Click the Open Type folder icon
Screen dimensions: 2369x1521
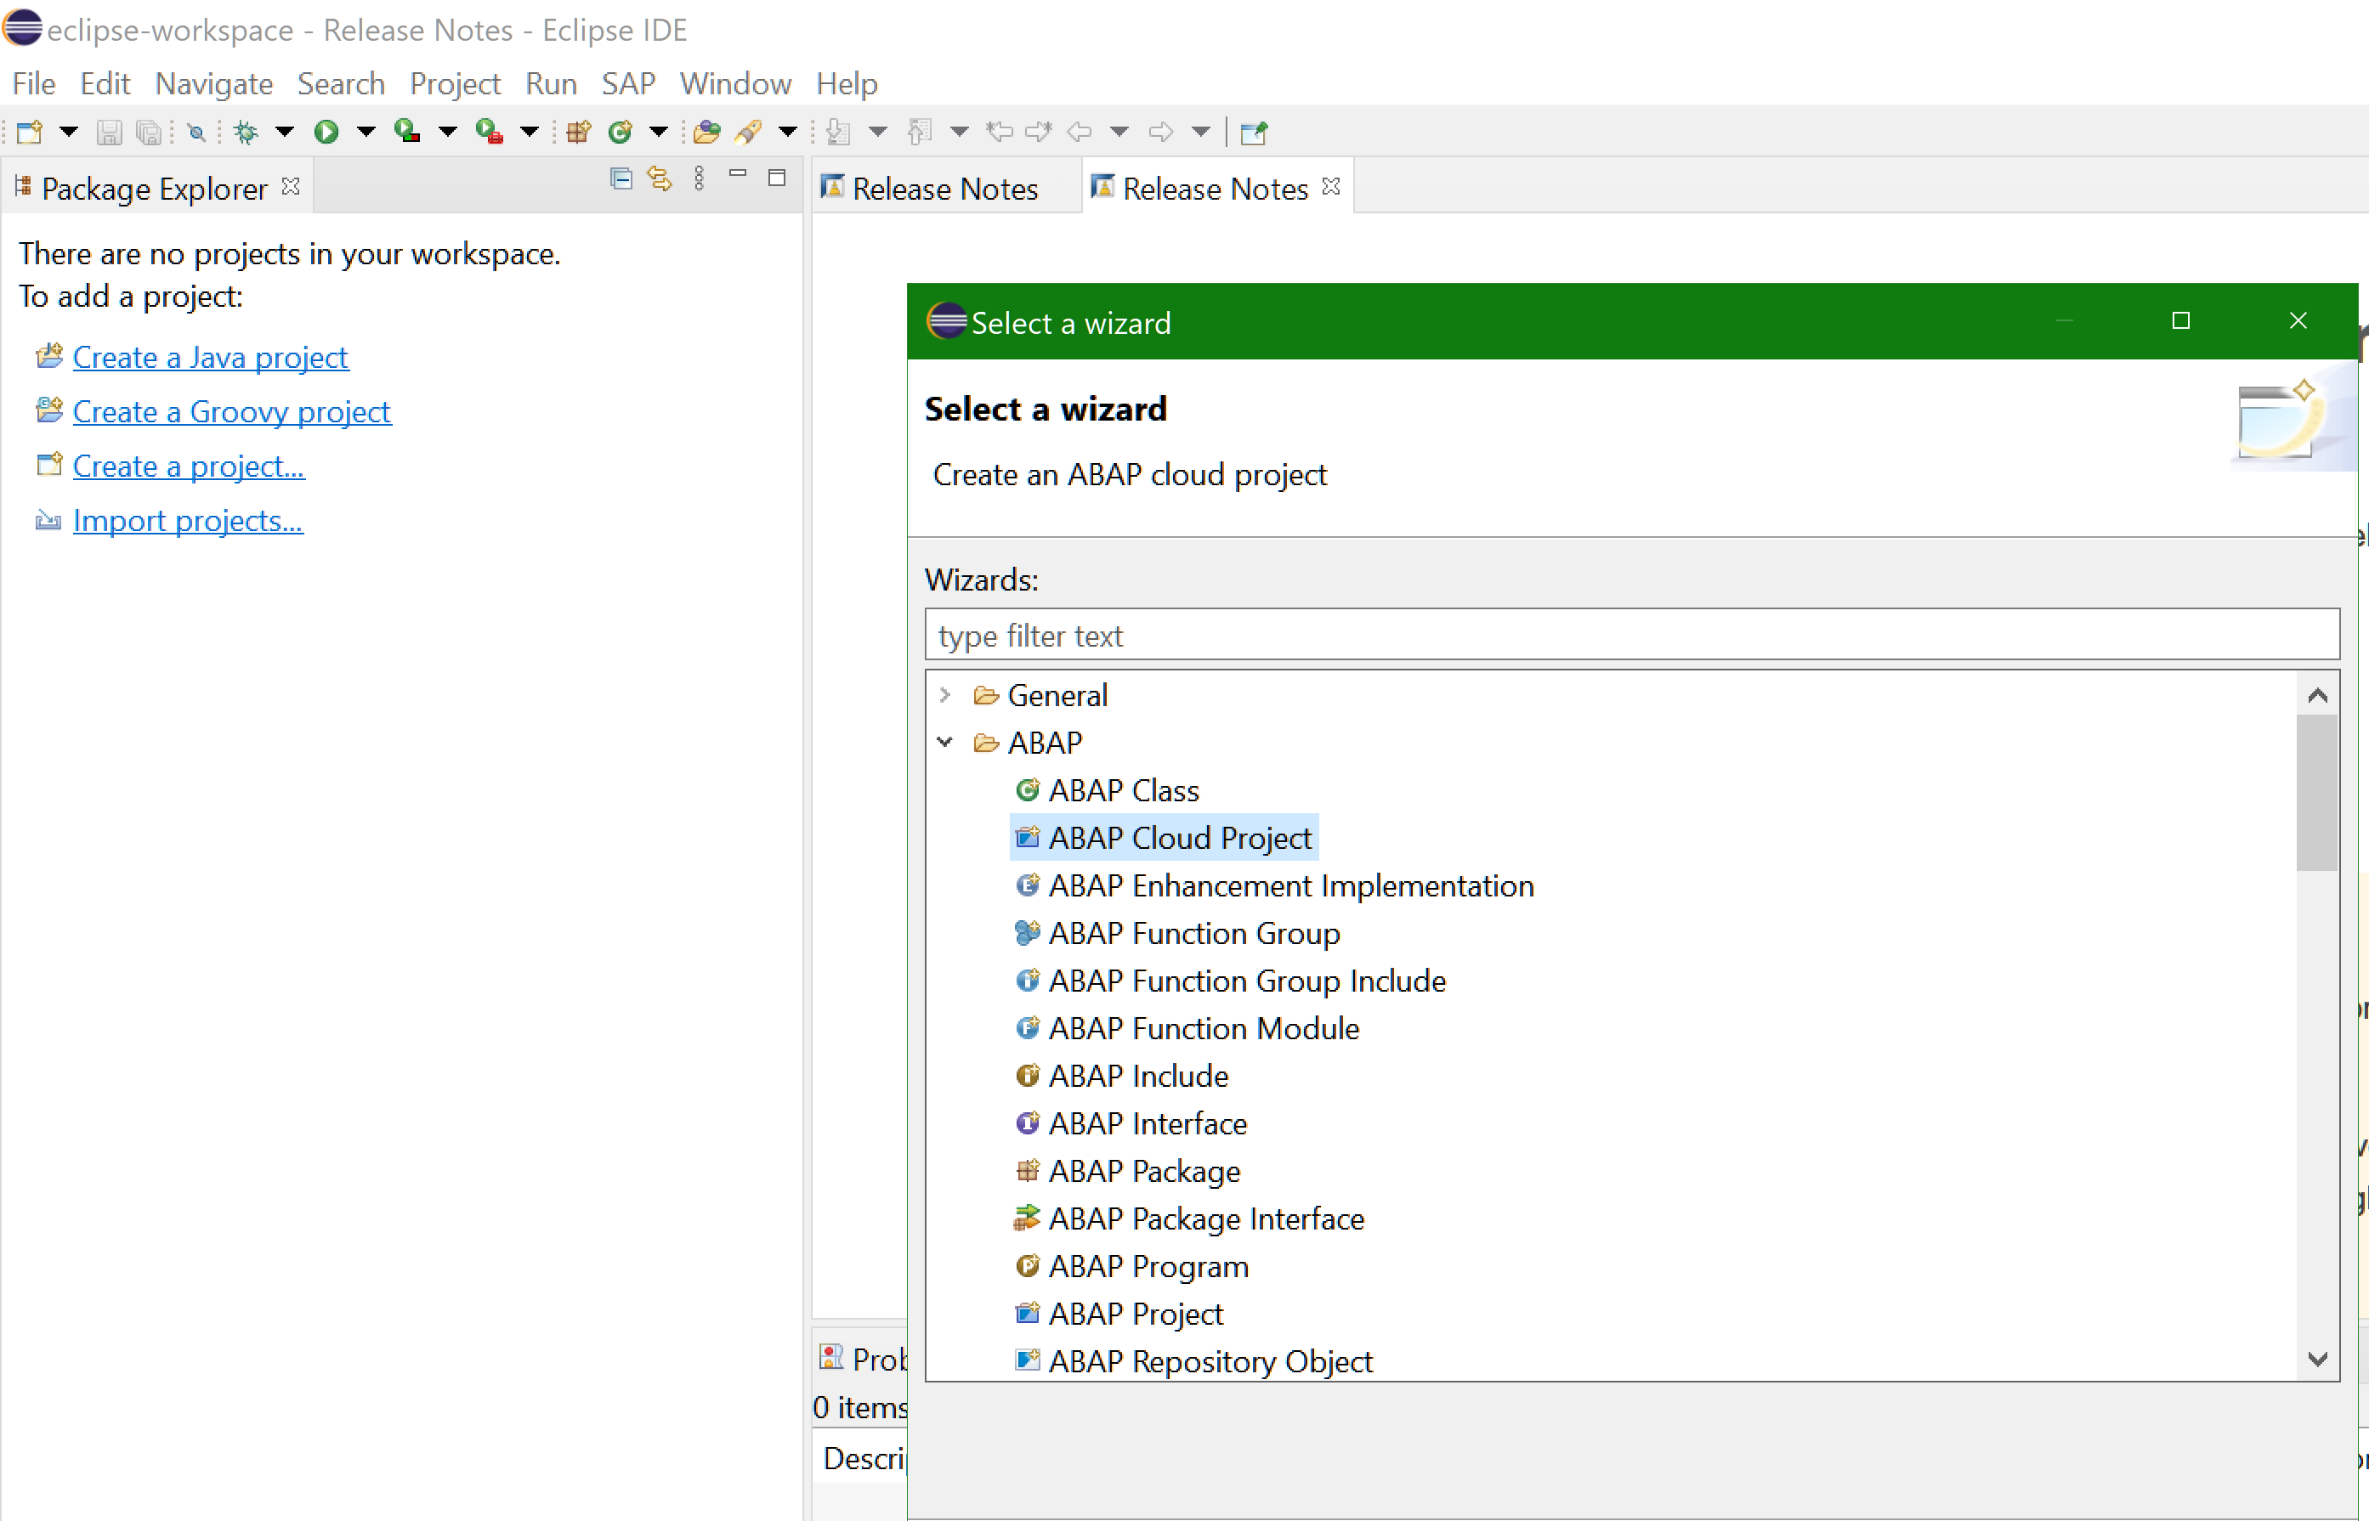pyautogui.click(x=706, y=132)
